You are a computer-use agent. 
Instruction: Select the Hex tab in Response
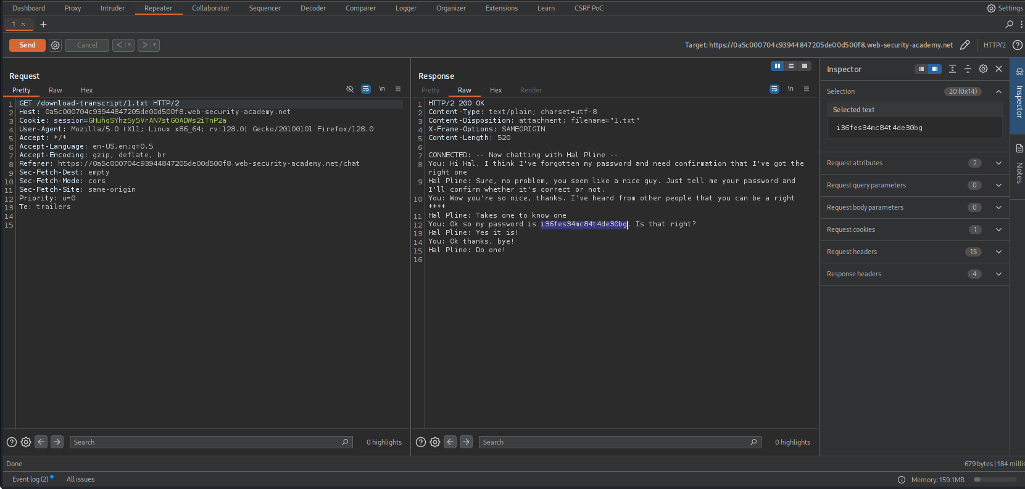tap(496, 90)
